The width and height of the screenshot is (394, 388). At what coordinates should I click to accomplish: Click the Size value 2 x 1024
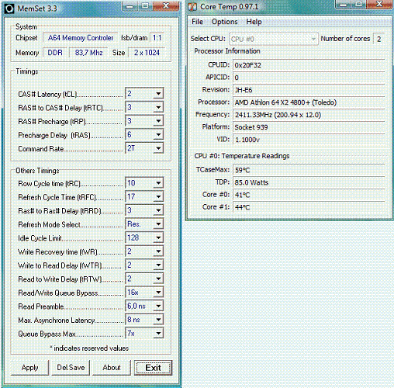pos(147,53)
